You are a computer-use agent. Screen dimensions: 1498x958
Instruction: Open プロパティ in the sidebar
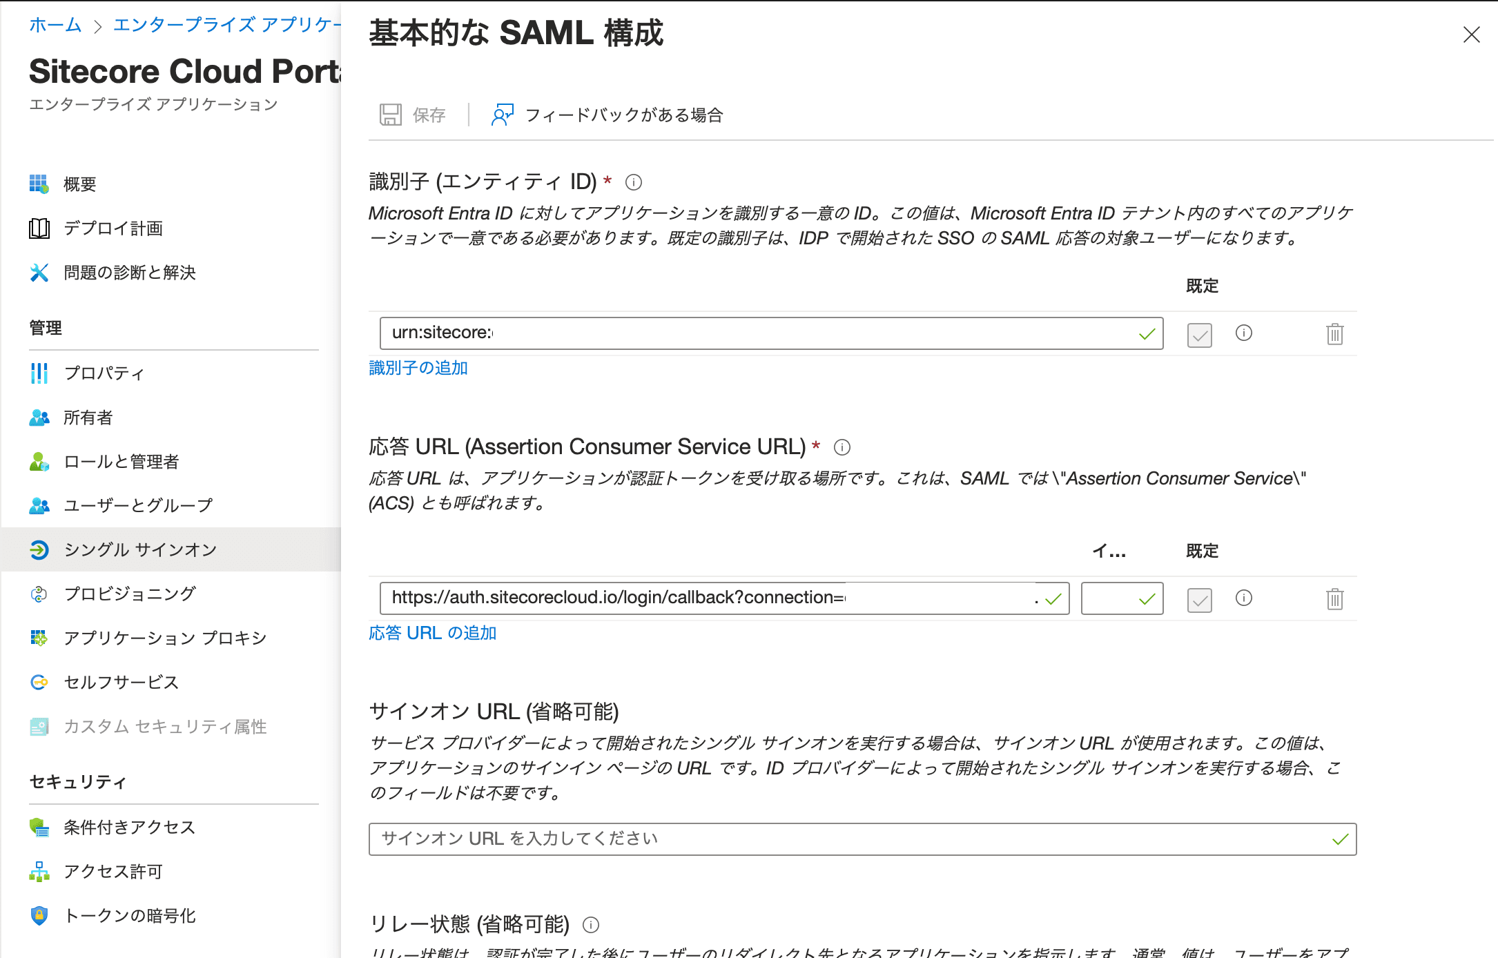click(104, 373)
